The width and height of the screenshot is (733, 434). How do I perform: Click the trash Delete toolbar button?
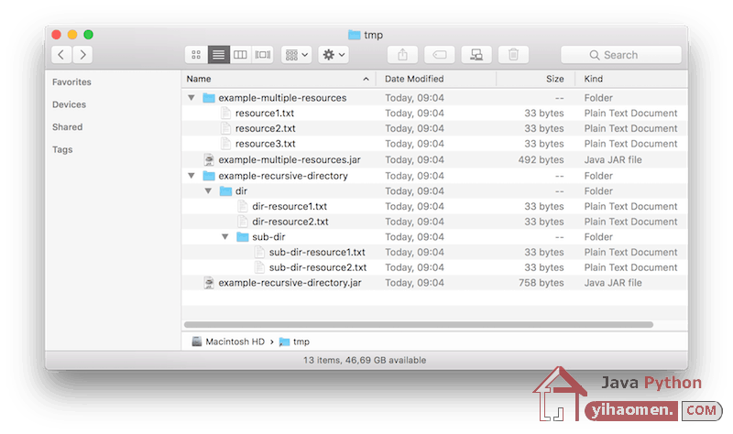pos(513,55)
